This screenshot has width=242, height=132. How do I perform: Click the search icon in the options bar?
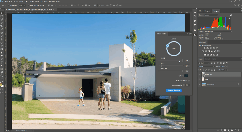coord(235,5)
